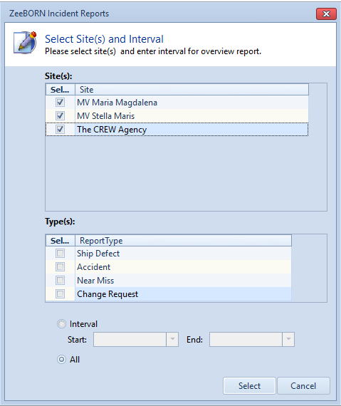
Task: Click the Cancel button
Action: click(303, 386)
